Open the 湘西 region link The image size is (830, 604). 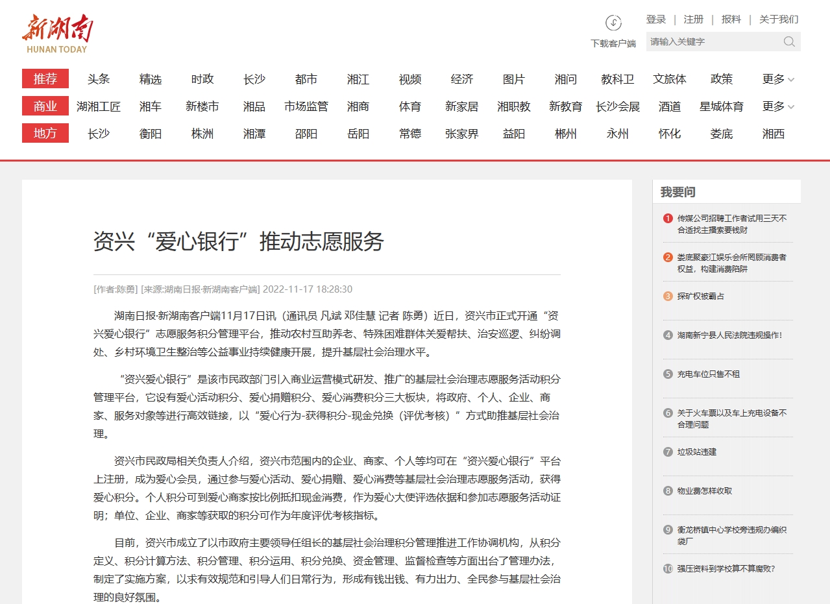774,134
